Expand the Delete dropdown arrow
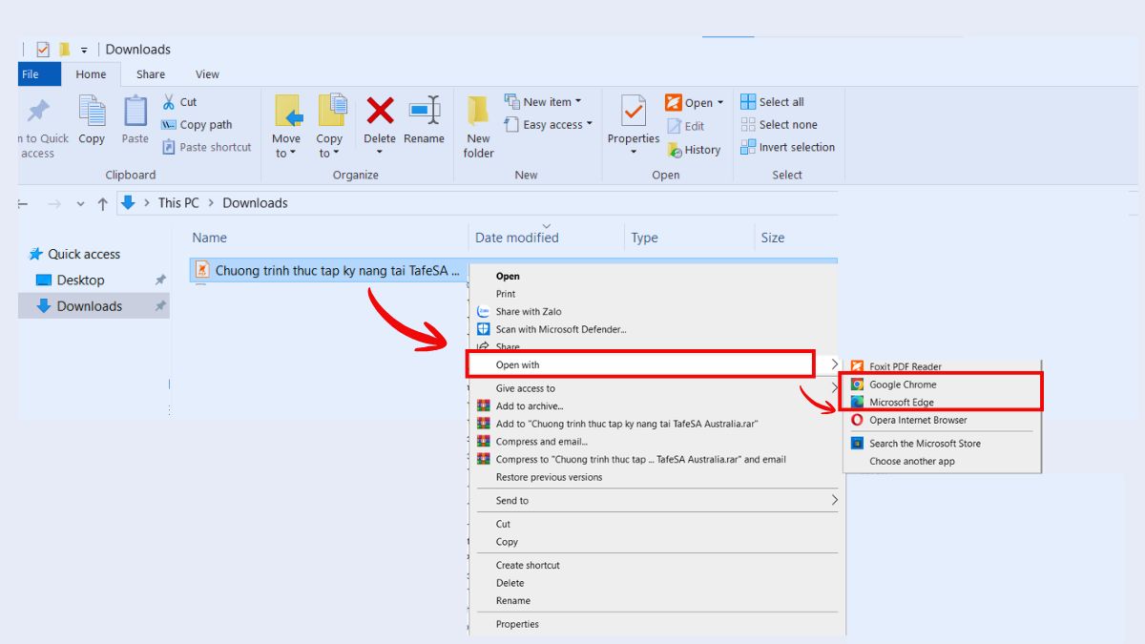This screenshot has width=1145, height=644. (x=380, y=153)
